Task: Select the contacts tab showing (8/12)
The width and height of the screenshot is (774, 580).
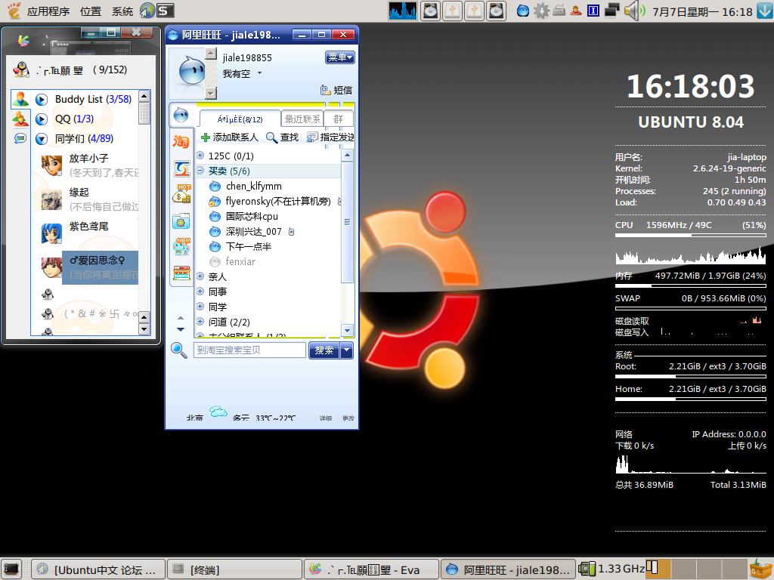Action: (240, 119)
